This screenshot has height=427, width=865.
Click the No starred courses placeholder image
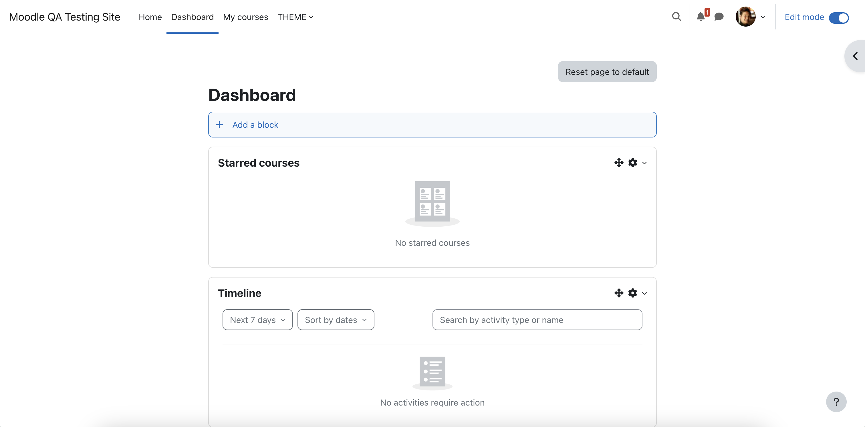pos(432,203)
